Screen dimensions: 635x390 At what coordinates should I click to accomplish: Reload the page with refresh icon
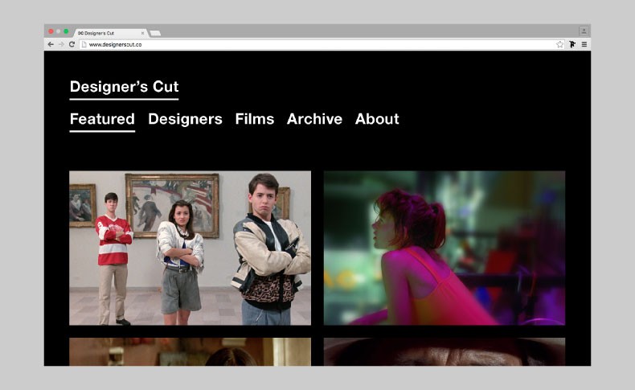click(72, 44)
